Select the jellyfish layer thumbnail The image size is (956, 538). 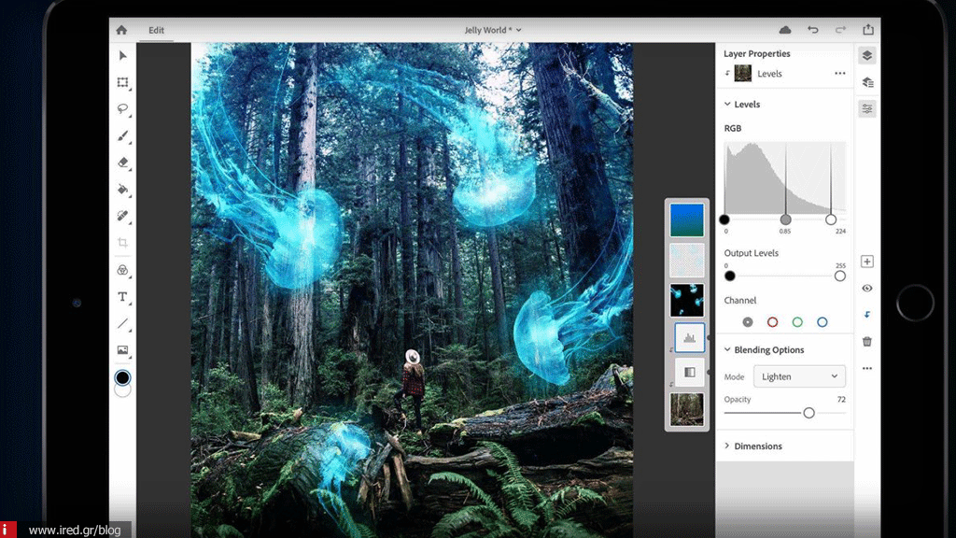pos(687,300)
